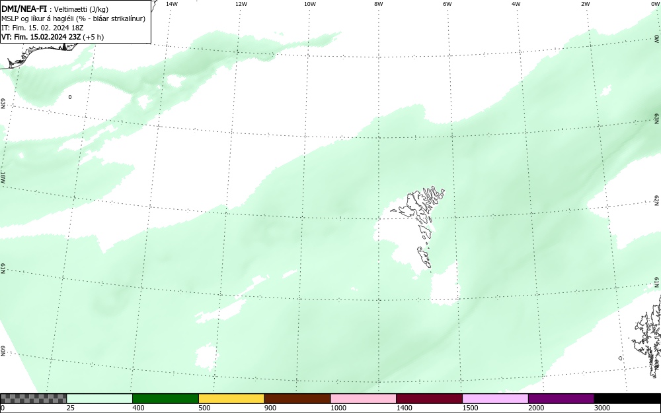Click the 0 value marker on the map
This screenshot has width=661, height=413.
point(70,97)
